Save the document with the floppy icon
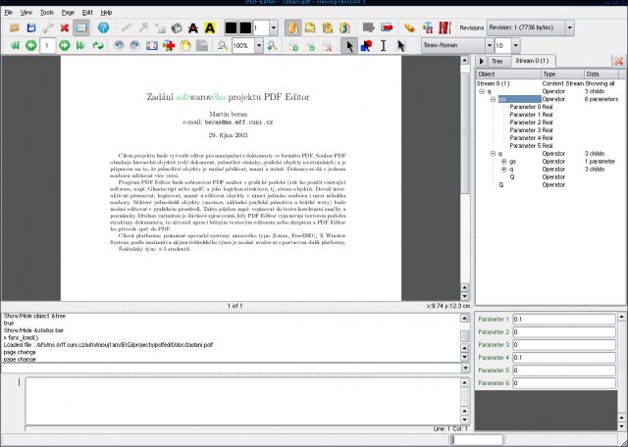Screen dimensions: 628x447 coord(31,28)
